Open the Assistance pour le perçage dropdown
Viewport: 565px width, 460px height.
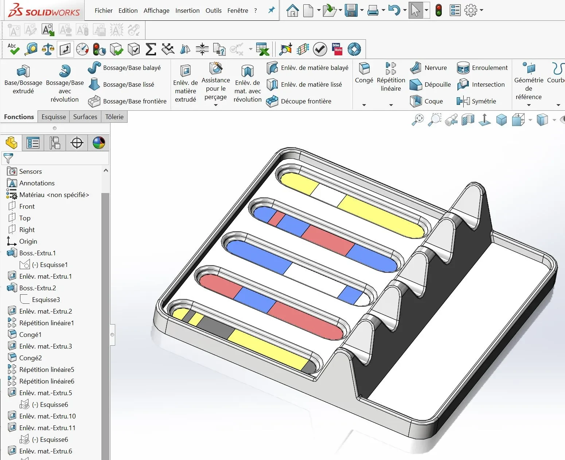tap(216, 105)
